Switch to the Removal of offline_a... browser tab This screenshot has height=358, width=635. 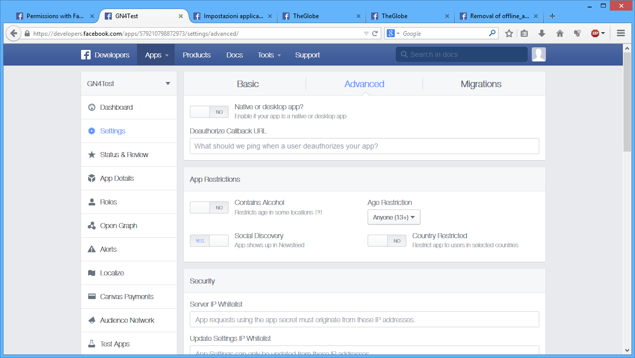[500, 16]
